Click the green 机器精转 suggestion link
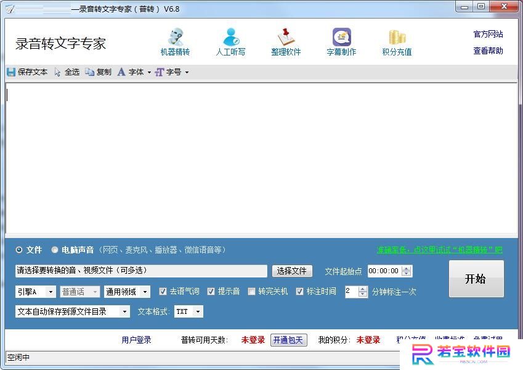This screenshot has width=523, height=370. tap(440, 250)
